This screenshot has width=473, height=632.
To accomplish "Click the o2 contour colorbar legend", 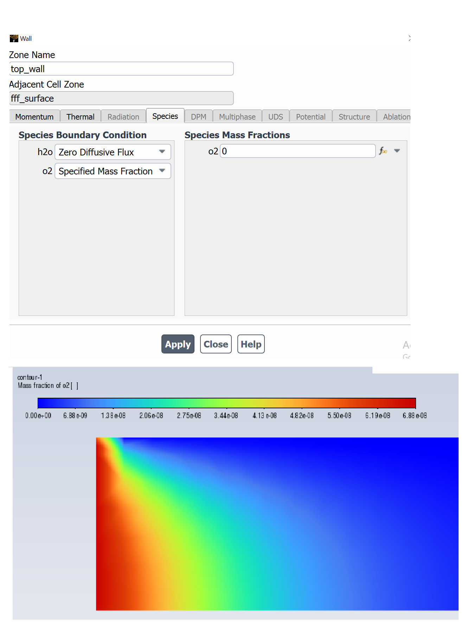I will pos(227,403).
